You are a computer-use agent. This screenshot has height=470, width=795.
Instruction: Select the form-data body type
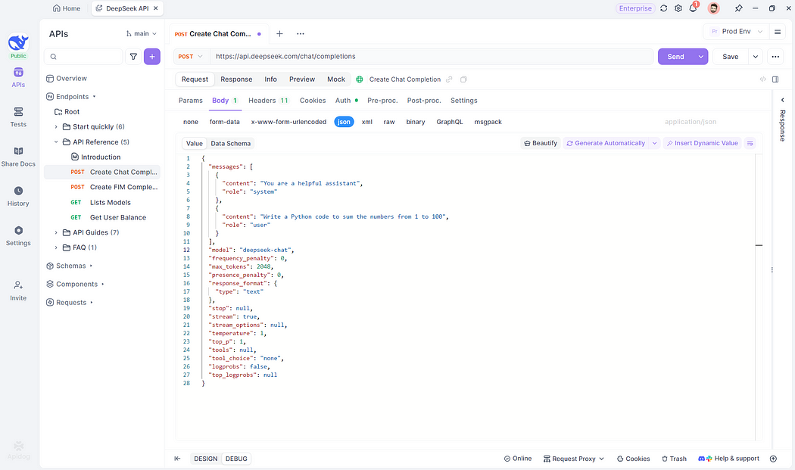[x=225, y=122]
